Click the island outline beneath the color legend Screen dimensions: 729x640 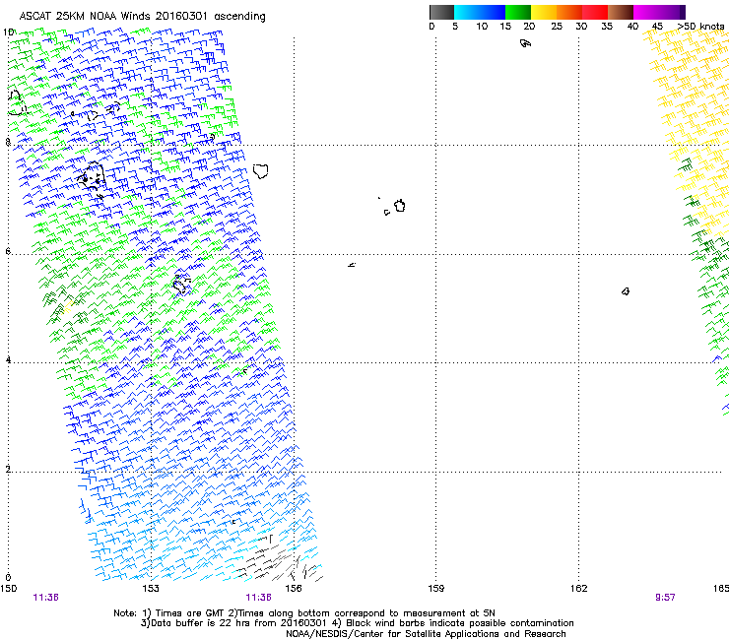pos(525,43)
